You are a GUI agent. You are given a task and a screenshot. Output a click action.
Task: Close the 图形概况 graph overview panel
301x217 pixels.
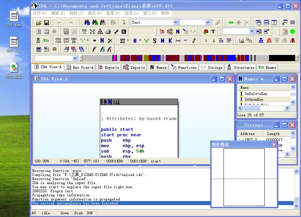(x=274, y=144)
